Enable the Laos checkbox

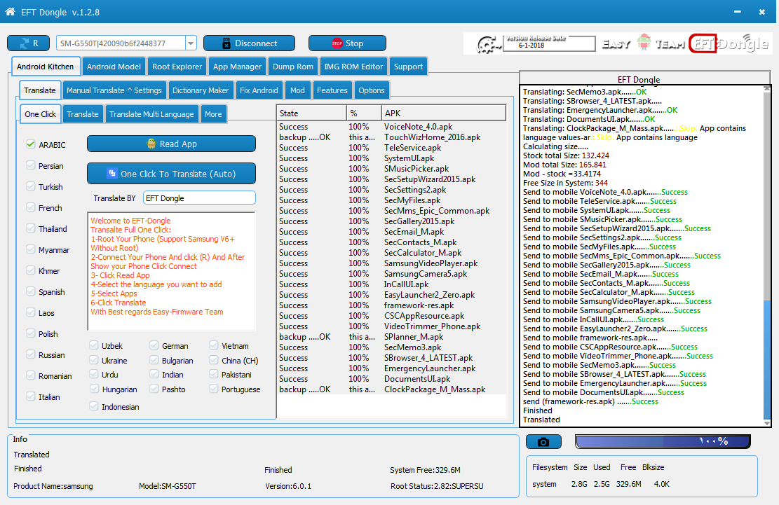coord(31,312)
